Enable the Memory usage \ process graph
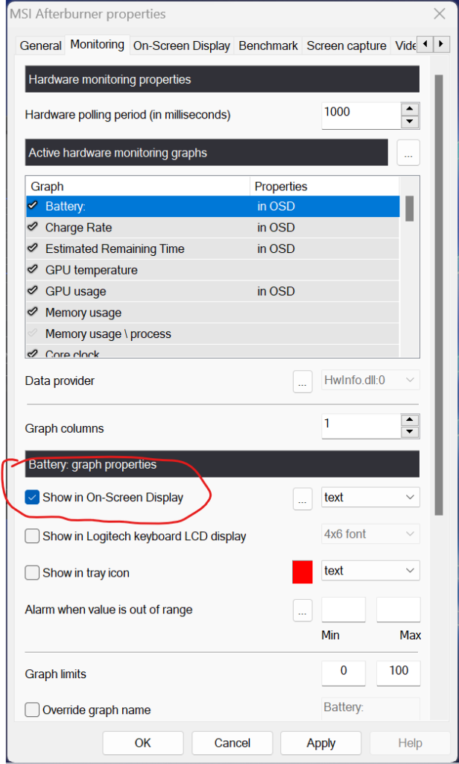 (33, 334)
